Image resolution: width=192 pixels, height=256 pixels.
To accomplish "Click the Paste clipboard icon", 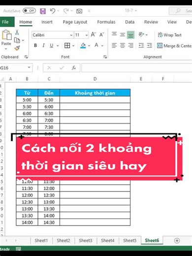I will point(6,34).
